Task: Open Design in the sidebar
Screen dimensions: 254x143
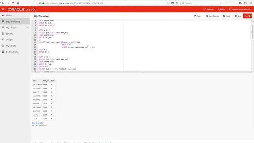Action: (x=15, y=40)
